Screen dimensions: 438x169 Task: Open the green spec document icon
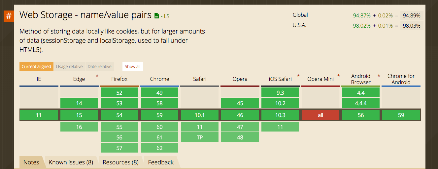click(x=156, y=16)
